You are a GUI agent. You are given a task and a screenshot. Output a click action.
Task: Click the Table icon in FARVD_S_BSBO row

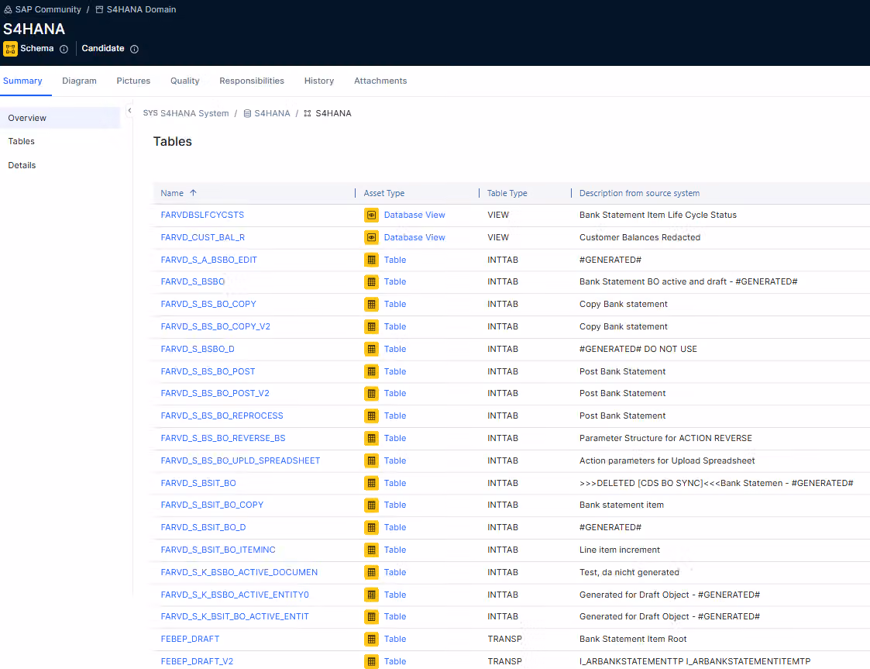point(371,282)
